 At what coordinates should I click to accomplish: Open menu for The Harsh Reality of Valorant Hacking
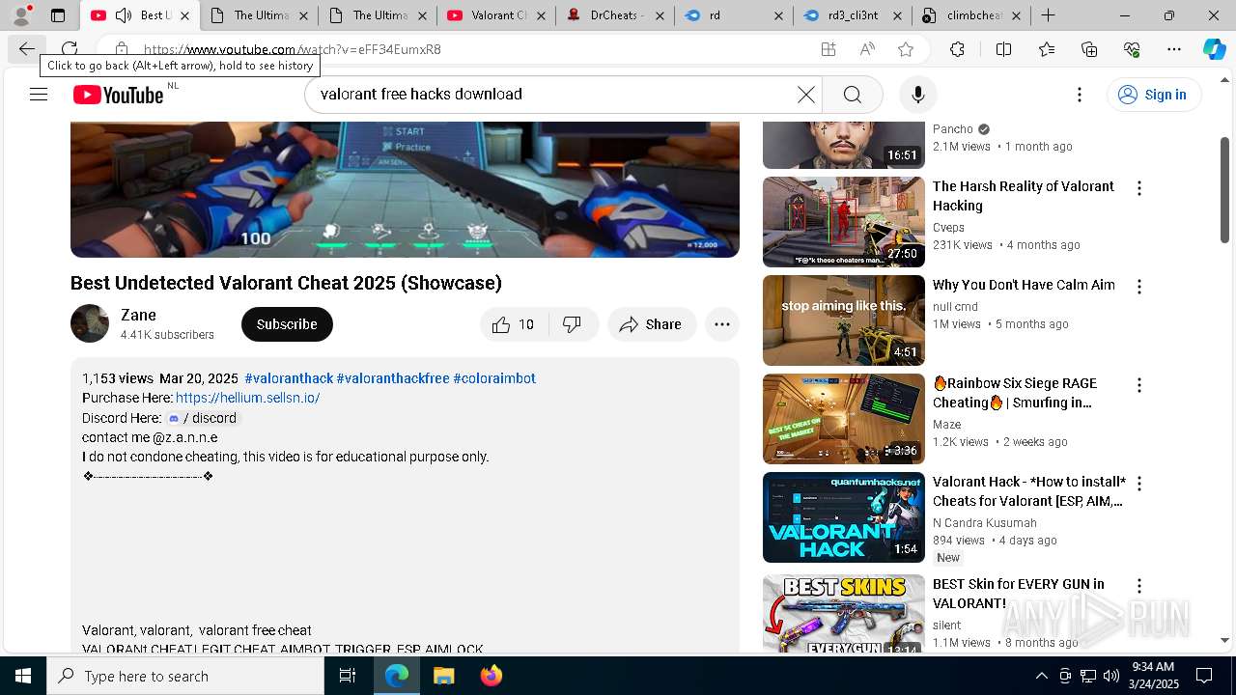point(1139,188)
